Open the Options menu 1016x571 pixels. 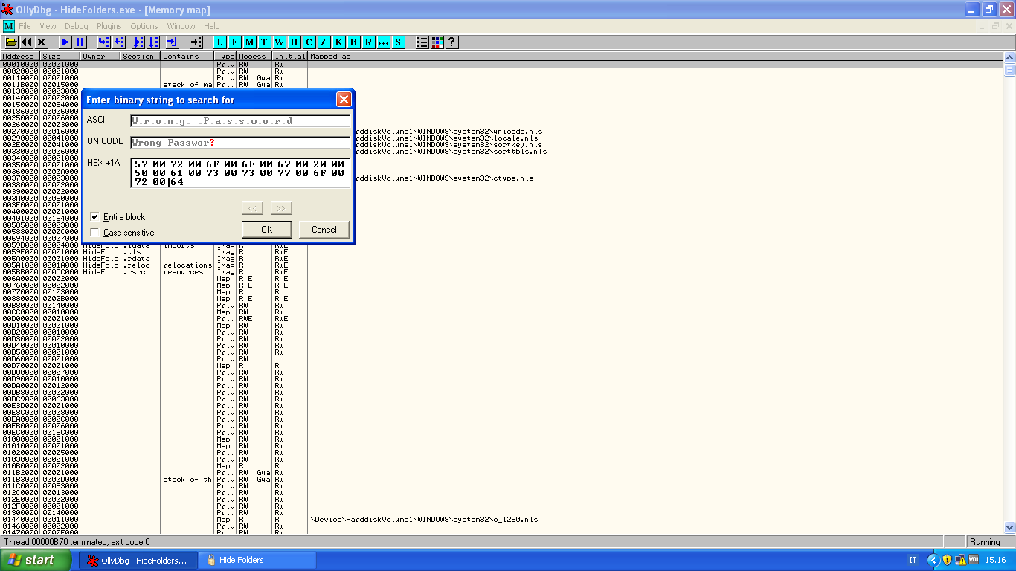point(144,26)
